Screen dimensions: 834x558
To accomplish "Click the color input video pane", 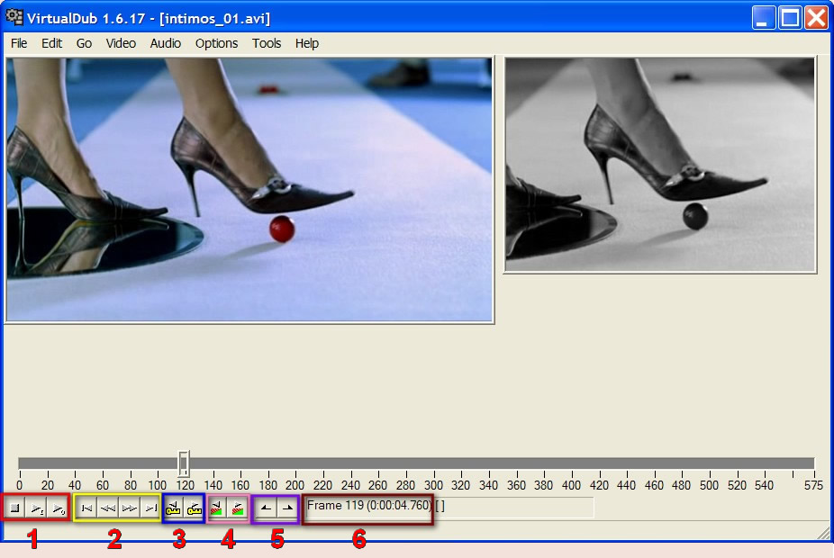I will tap(249, 190).
